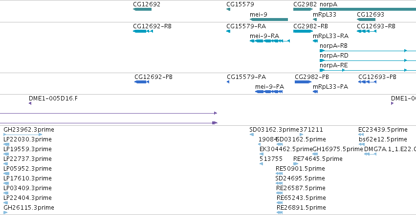Image resolution: width=416 pixels, height=215 pixels.
Task: Click the norpA-RD transcript line
Action: (x=368, y=60)
